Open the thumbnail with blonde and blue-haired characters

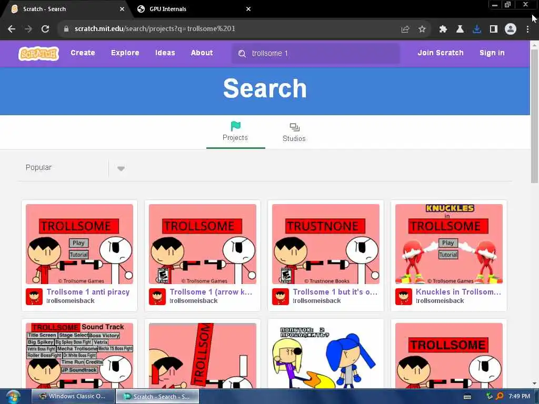pos(325,356)
